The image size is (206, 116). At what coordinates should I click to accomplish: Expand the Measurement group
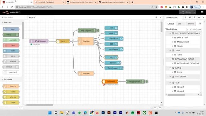click(x=173, y=42)
